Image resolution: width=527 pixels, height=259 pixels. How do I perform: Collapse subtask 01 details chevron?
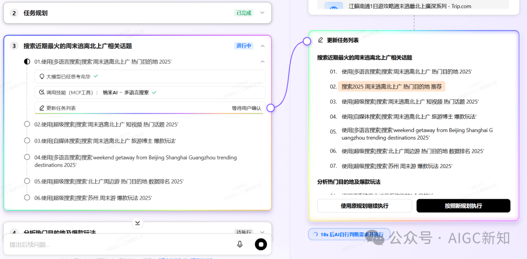coord(263,62)
